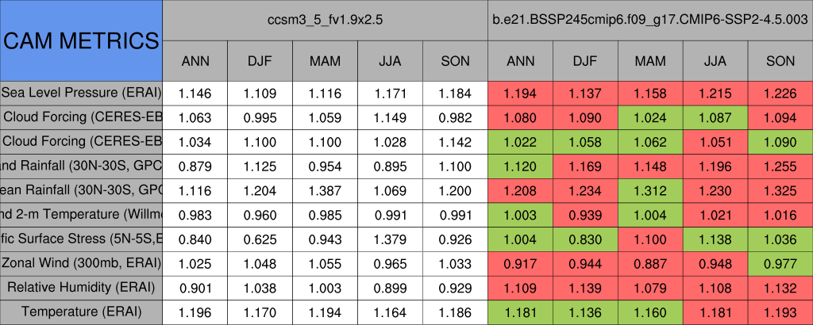Click the CAM METRICS header cell

[81, 40]
